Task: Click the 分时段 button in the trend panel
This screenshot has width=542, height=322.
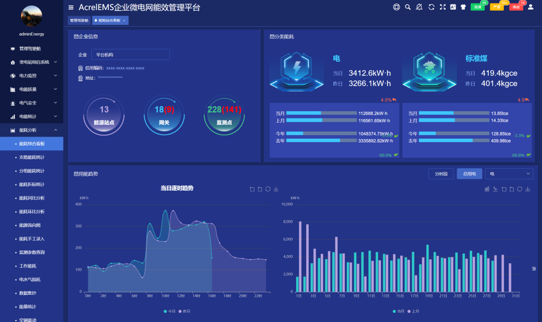Action: click(441, 173)
